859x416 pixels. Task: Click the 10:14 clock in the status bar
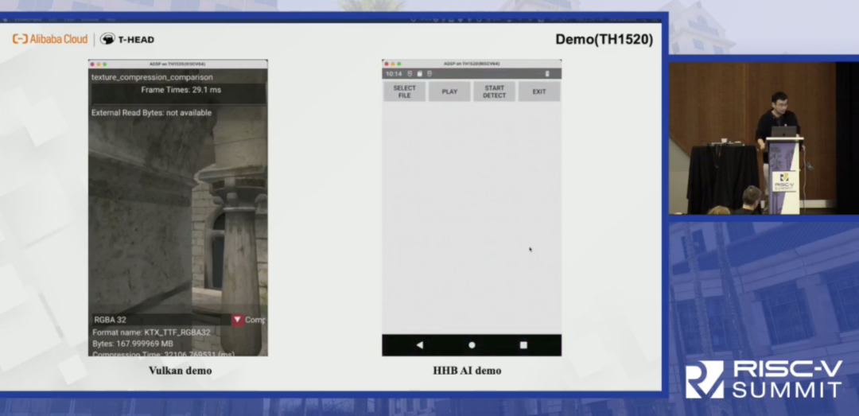(394, 73)
